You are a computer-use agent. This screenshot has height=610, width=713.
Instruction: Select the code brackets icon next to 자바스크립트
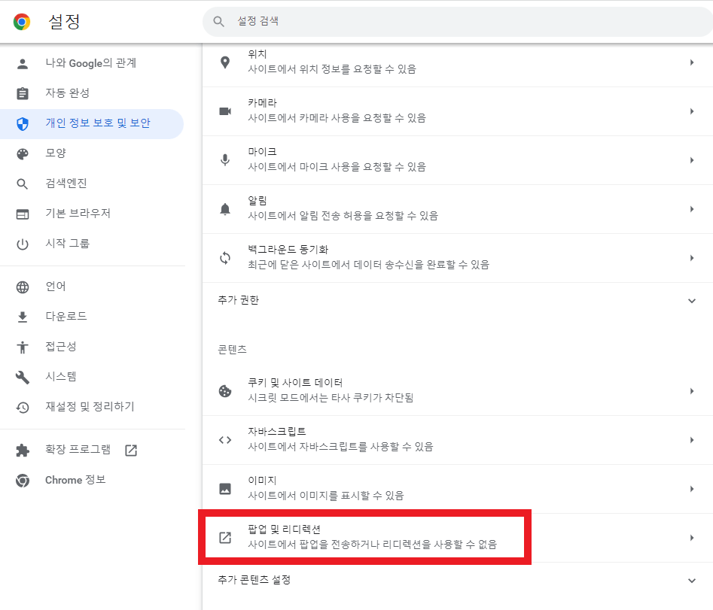coord(224,439)
